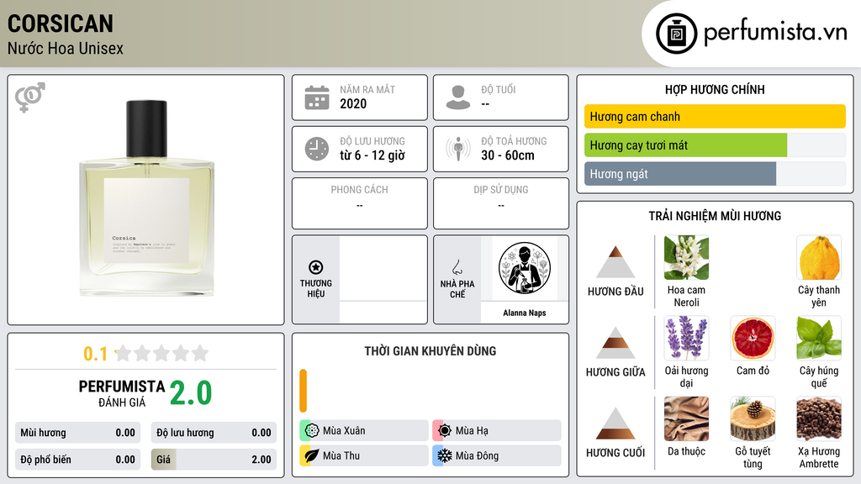Click the person icon beside Độ tuổi
The width and height of the screenshot is (861, 484).
(x=458, y=97)
